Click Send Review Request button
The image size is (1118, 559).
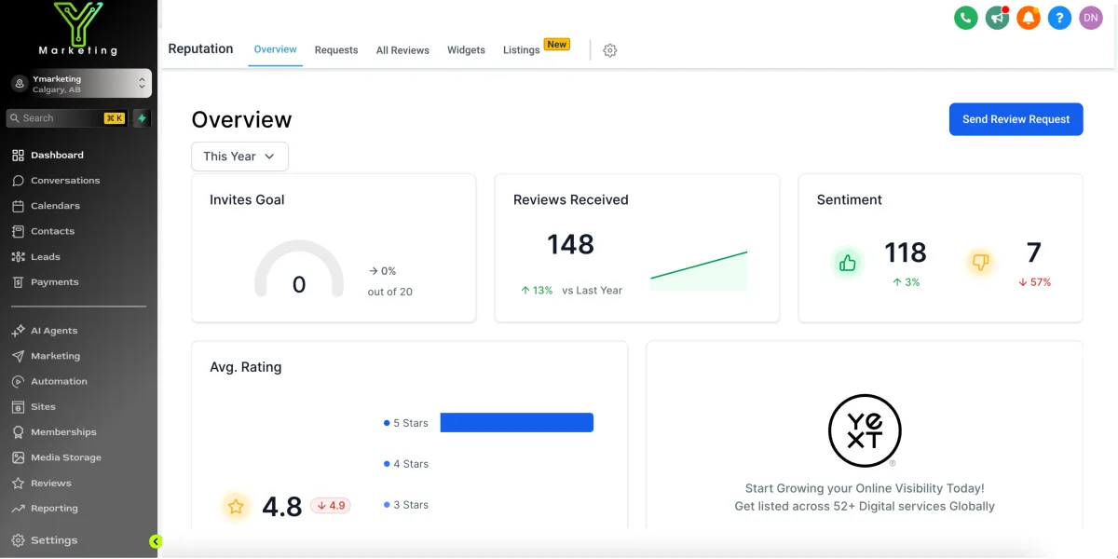(1016, 119)
